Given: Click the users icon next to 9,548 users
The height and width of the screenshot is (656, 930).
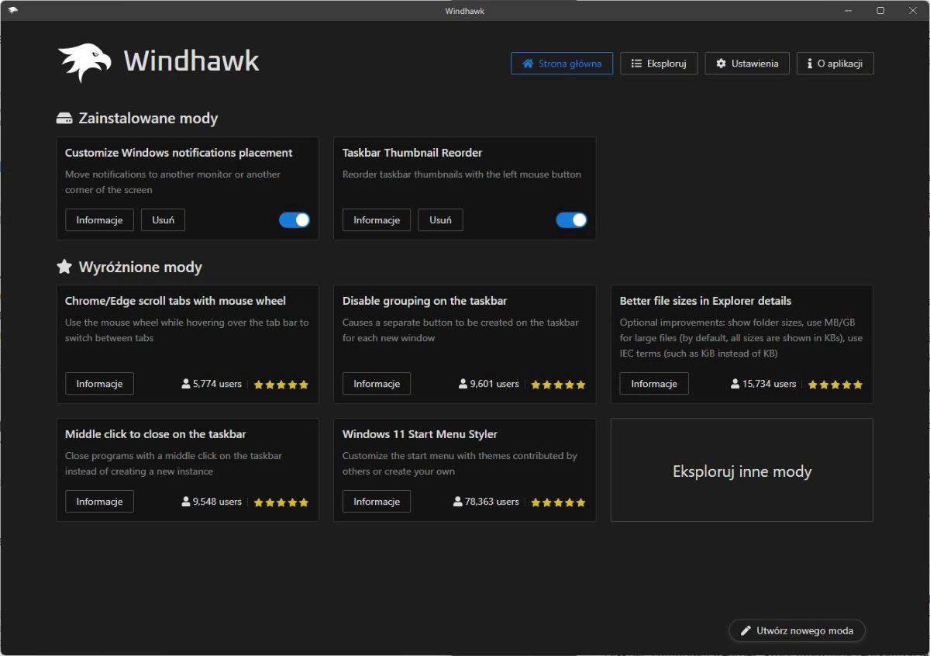Looking at the screenshot, I should click(x=186, y=502).
